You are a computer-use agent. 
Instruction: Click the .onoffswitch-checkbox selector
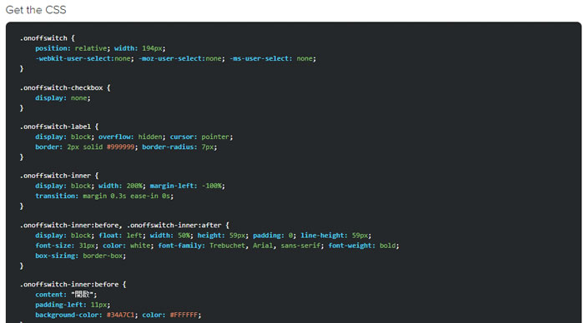62,88
